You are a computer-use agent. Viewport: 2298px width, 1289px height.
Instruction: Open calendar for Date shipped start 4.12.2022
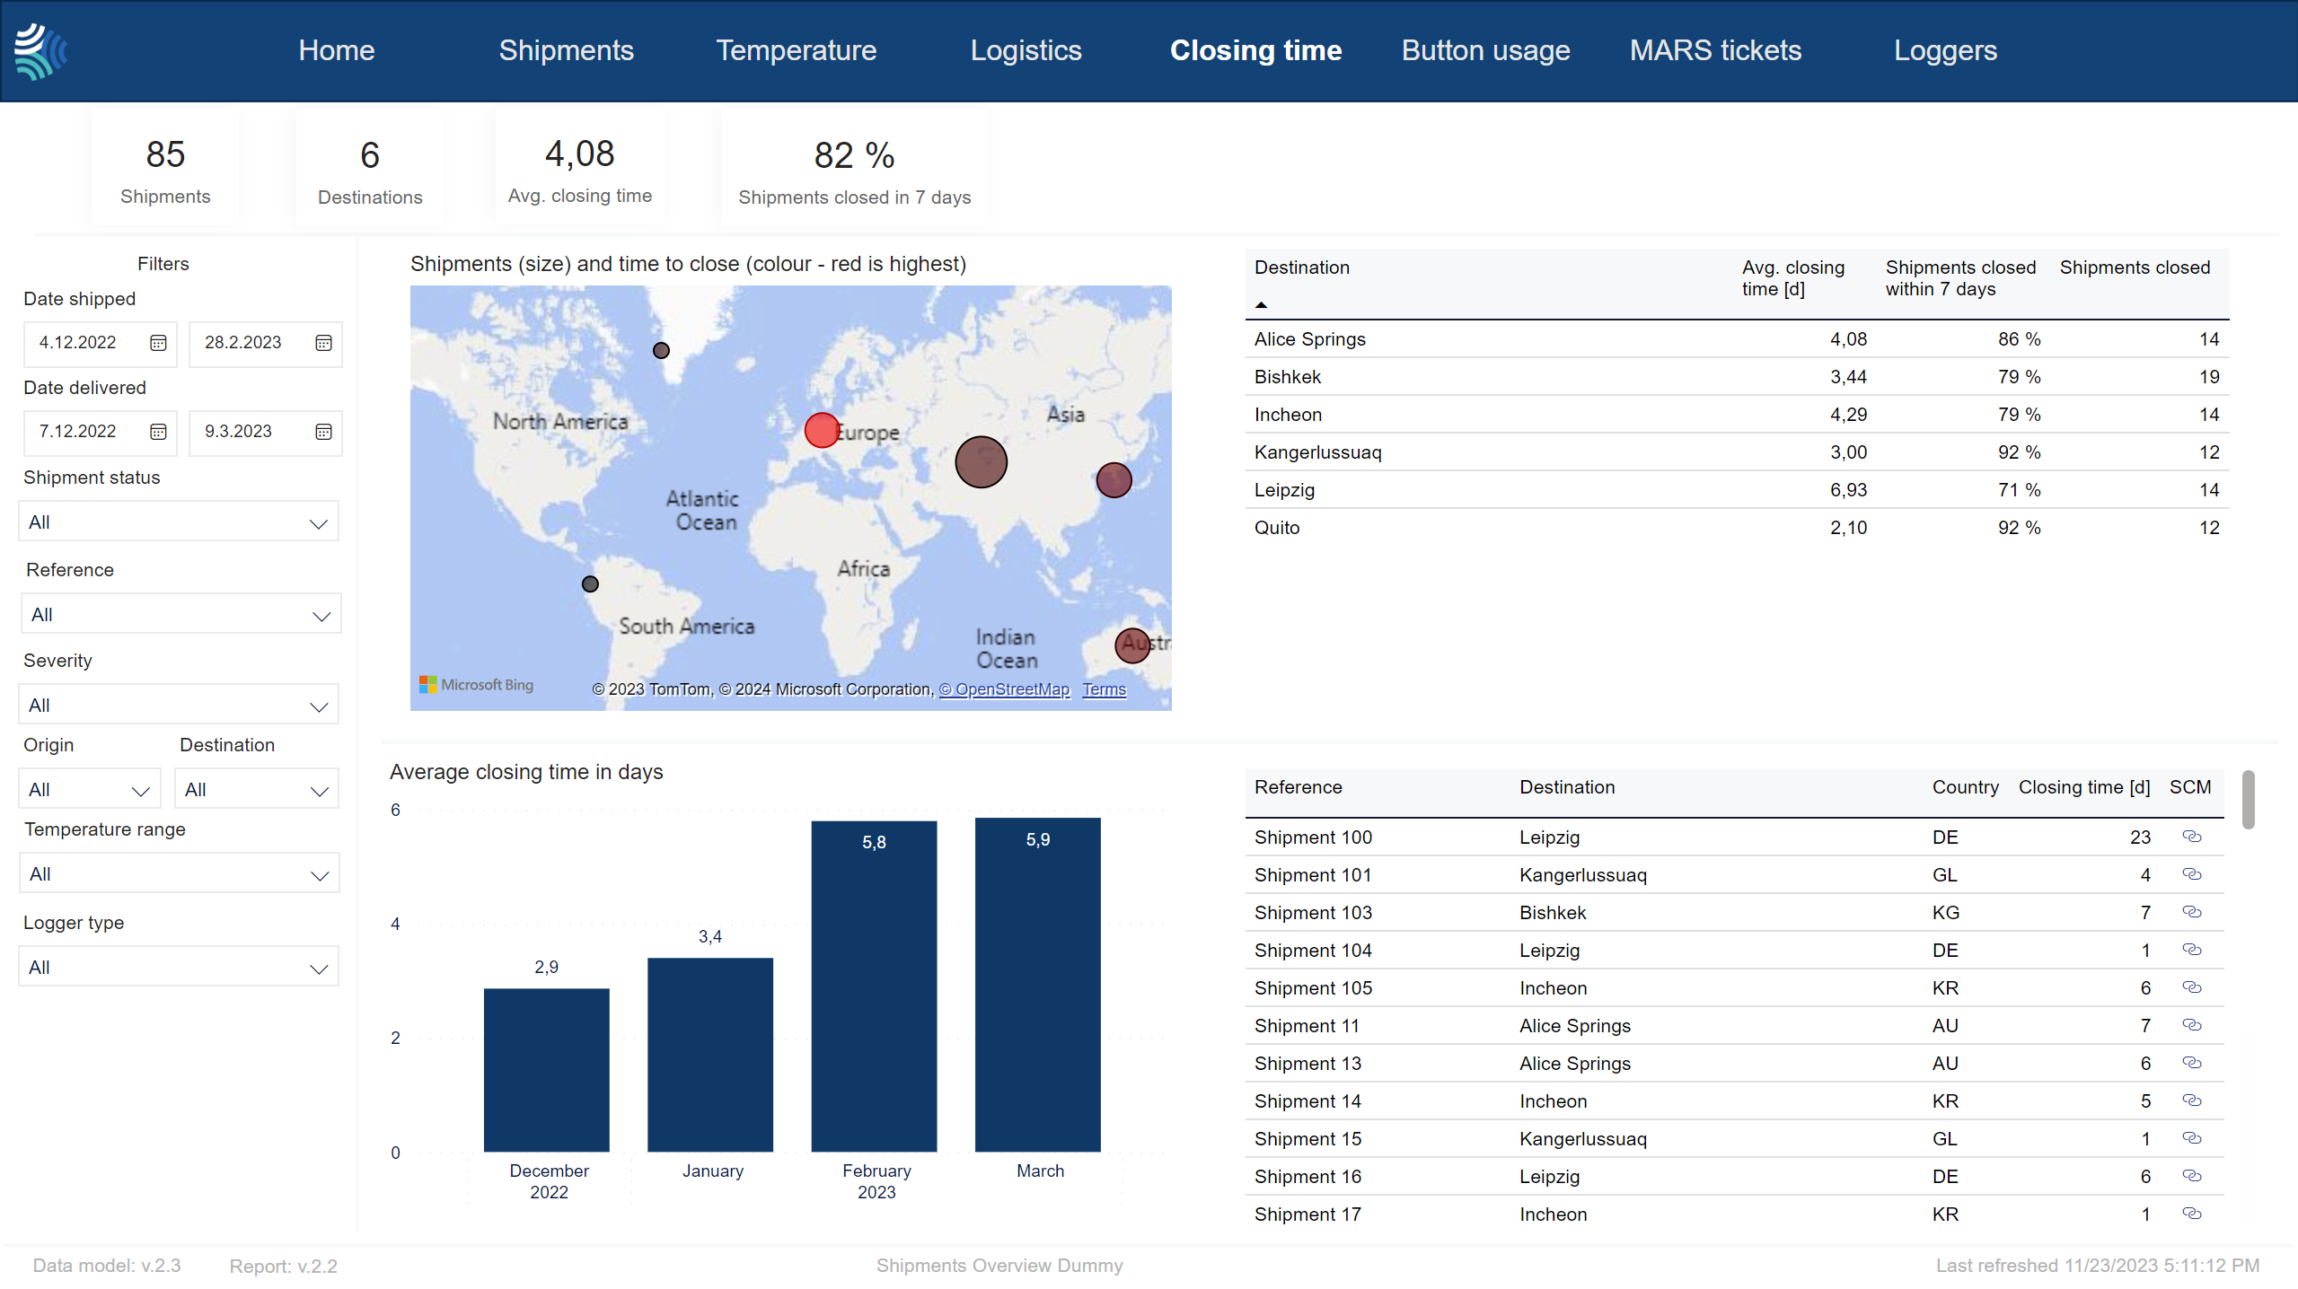coord(158,343)
